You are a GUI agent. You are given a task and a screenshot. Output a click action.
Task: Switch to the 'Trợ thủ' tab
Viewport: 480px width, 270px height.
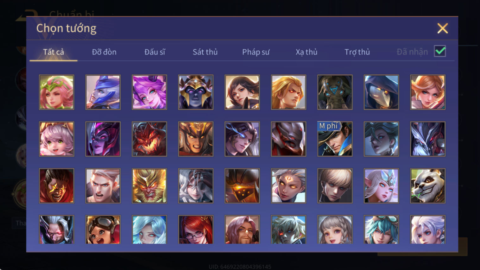coord(357,52)
